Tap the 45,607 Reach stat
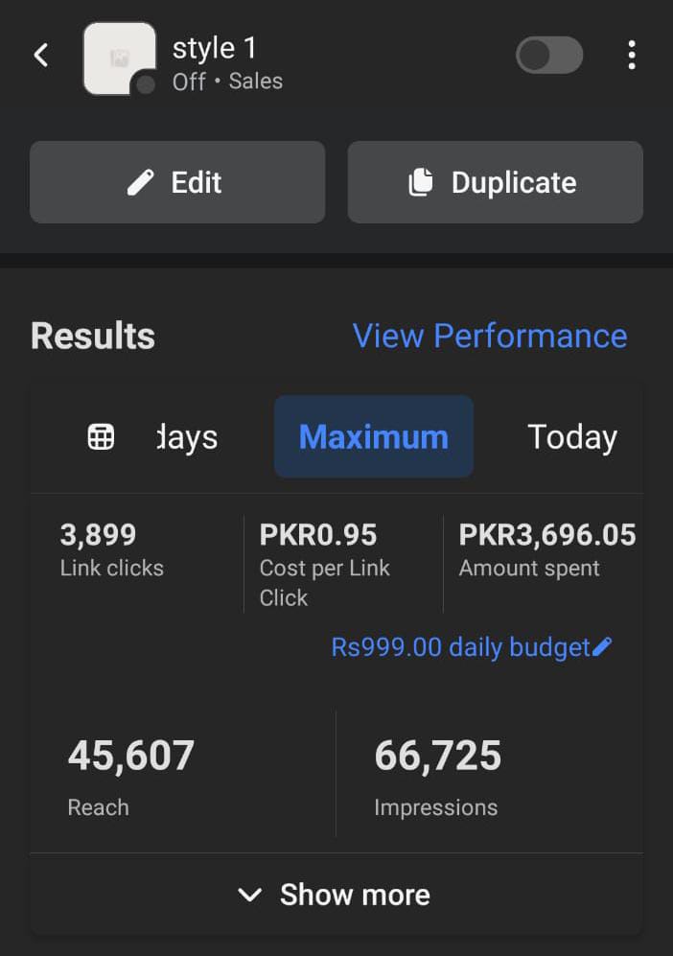 131,775
